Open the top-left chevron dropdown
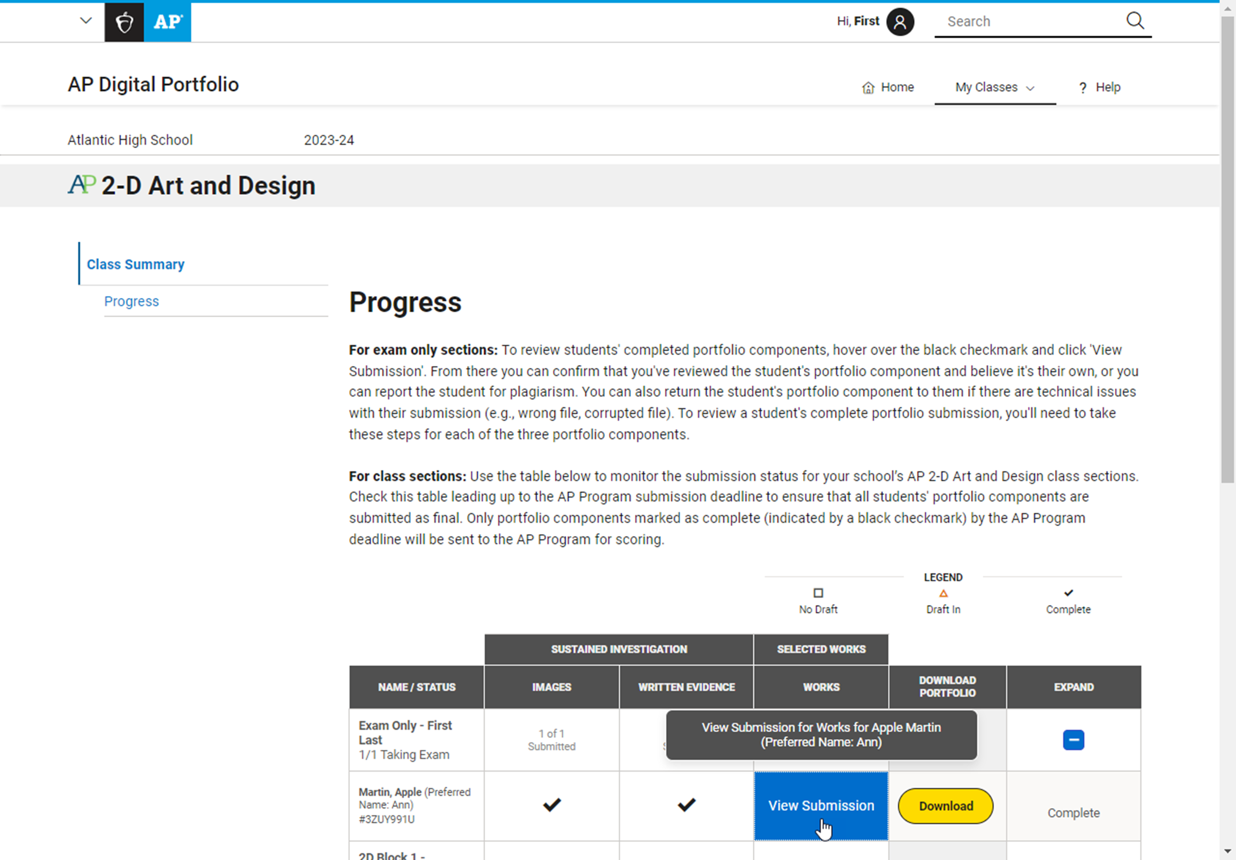 tap(86, 21)
